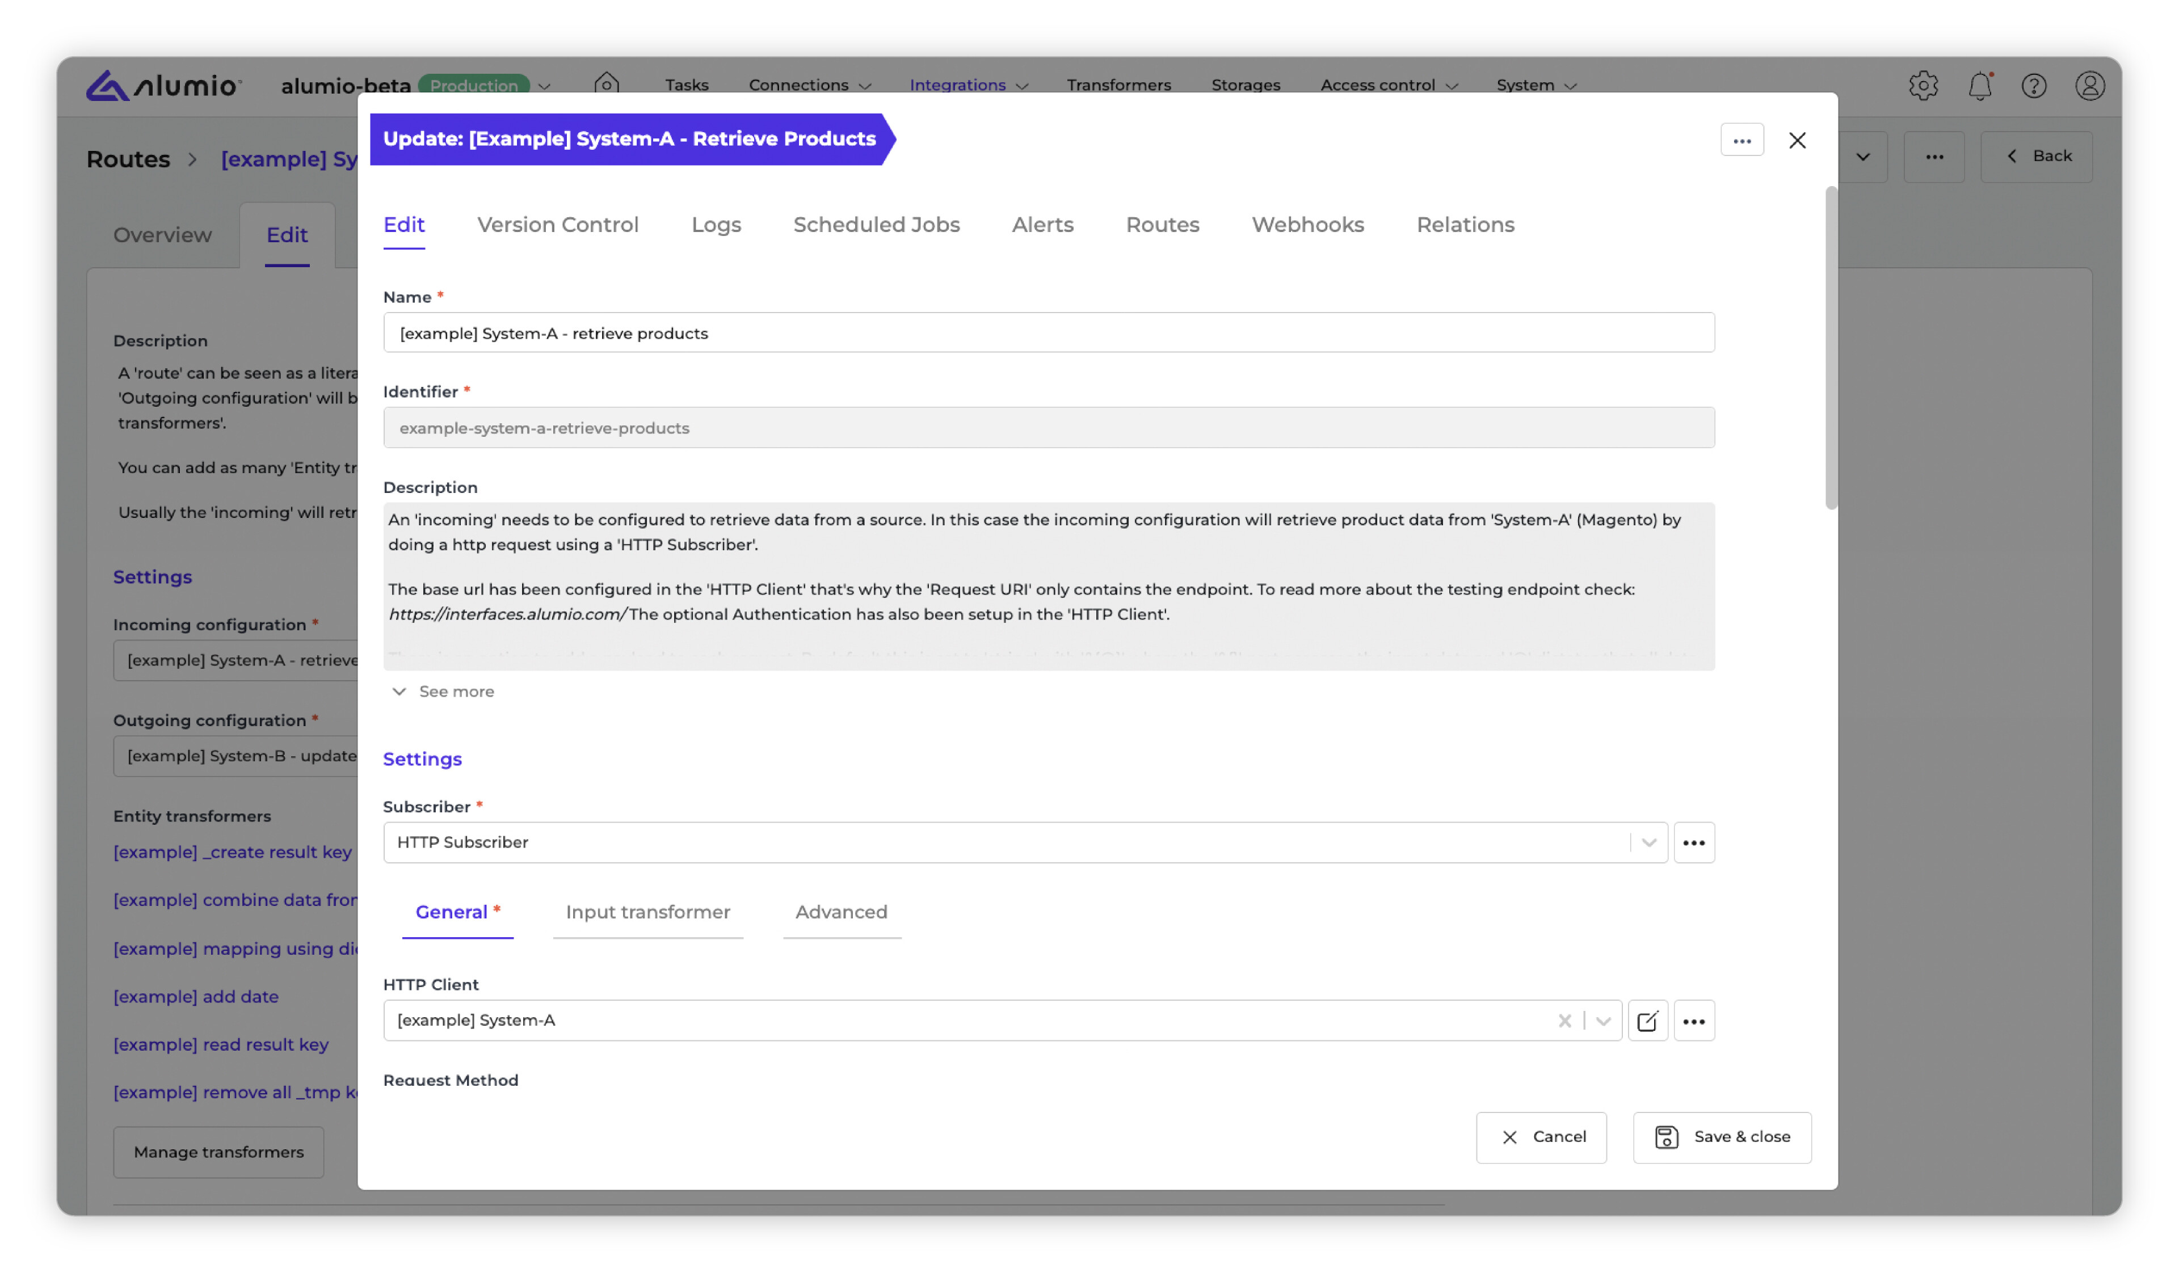Open the modal header three-dot options menu
This screenshot has width=2179, height=1273.
coord(1741,140)
